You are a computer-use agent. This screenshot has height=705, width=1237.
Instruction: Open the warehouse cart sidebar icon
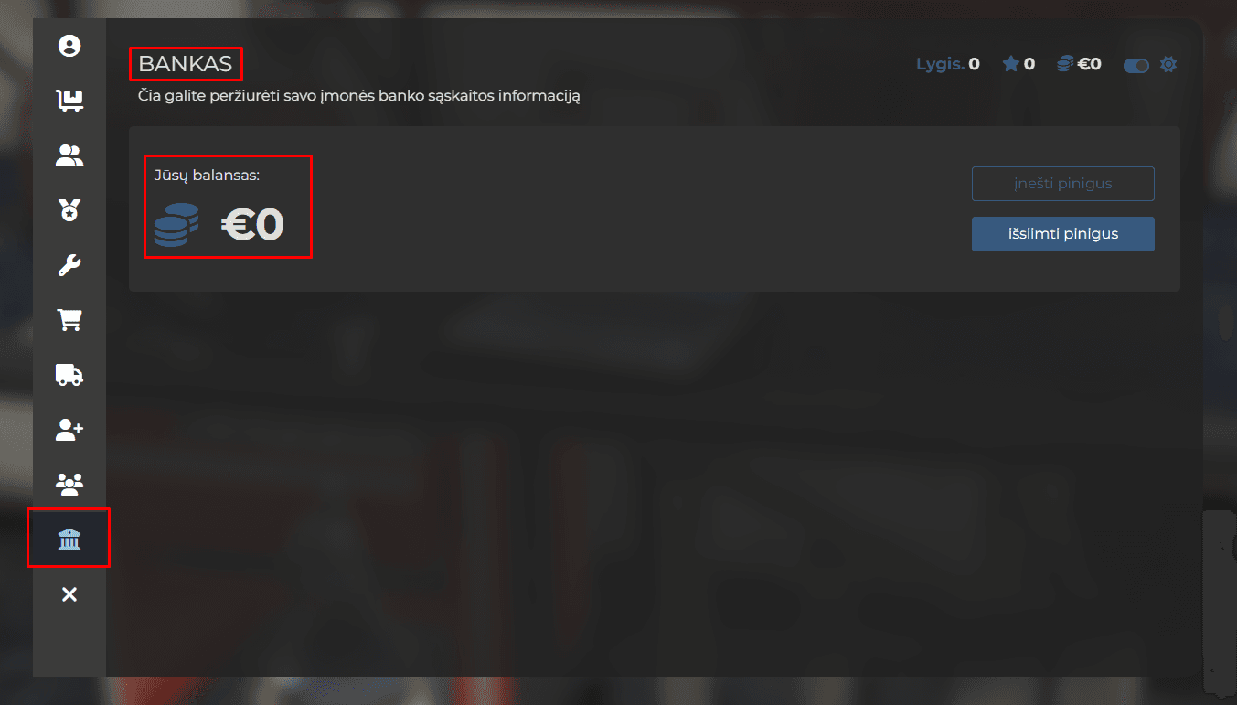coord(69,101)
